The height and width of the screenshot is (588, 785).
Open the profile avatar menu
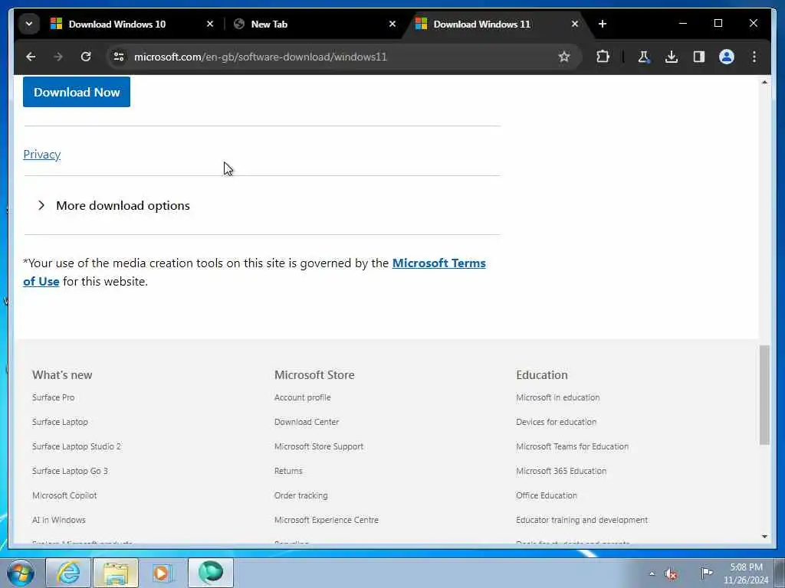tap(727, 57)
